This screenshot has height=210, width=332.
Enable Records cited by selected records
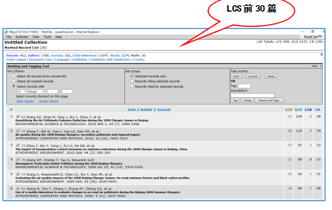tap(132, 86)
